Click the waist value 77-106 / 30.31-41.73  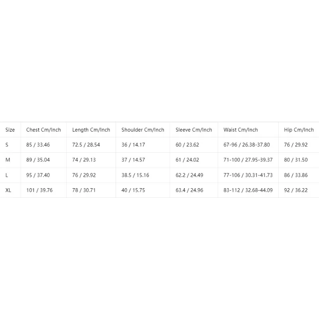coord(248,175)
